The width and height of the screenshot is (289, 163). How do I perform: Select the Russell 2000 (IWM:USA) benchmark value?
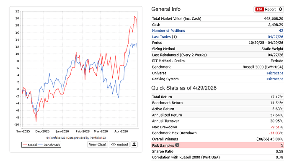(263, 67)
